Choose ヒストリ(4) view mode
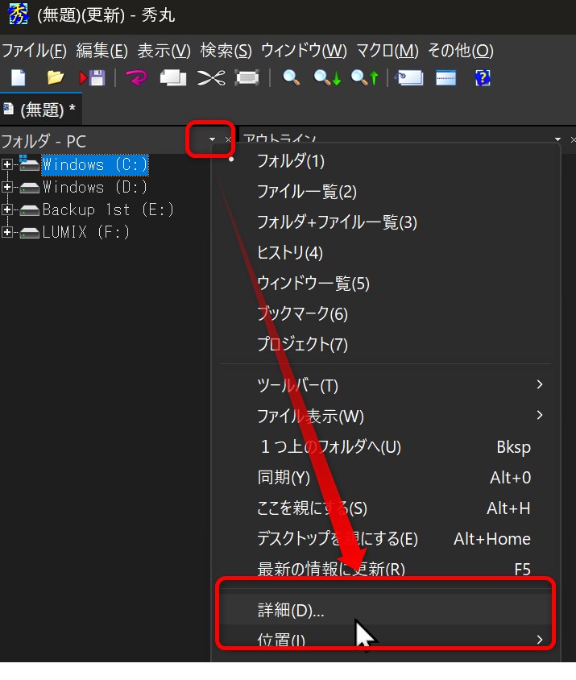The image size is (576, 680). [289, 253]
